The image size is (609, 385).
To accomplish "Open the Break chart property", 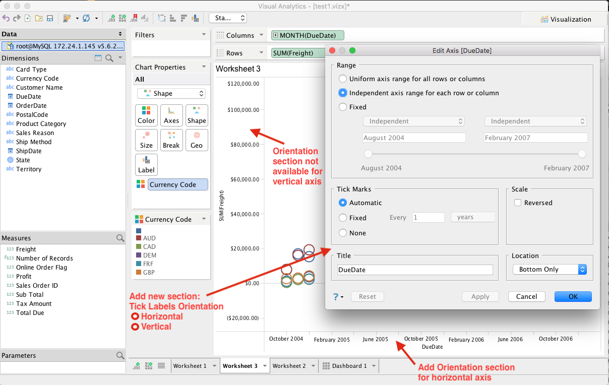I will click(171, 140).
